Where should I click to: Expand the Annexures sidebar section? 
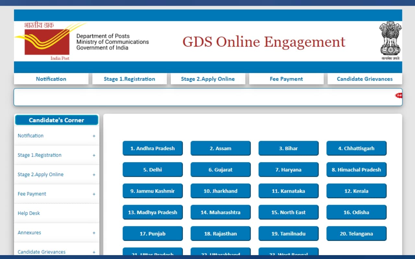click(x=94, y=233)
